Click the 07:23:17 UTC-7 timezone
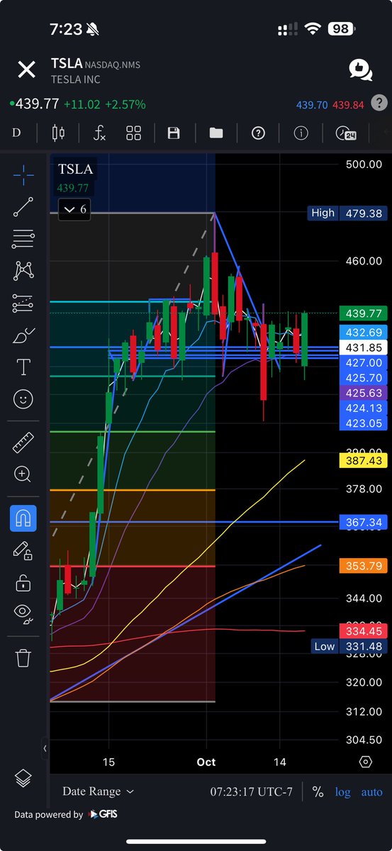Screen dimensions: 392x851 (252, 791)
